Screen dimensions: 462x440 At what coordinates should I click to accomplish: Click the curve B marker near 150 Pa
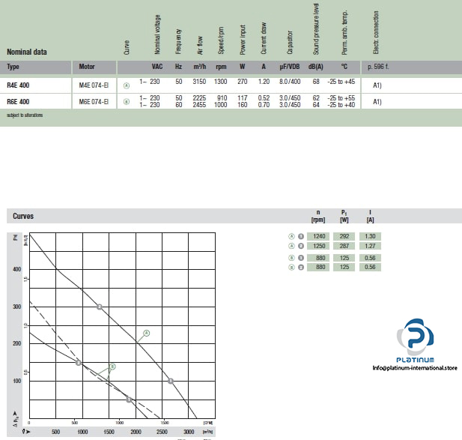pyautogui.click(x=79, y=363)
